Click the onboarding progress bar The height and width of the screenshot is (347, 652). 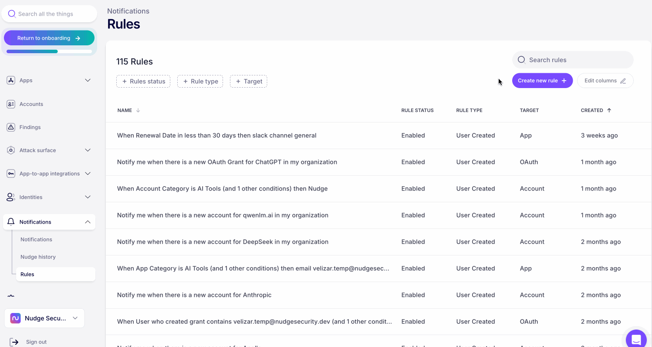tap(49, 51)
